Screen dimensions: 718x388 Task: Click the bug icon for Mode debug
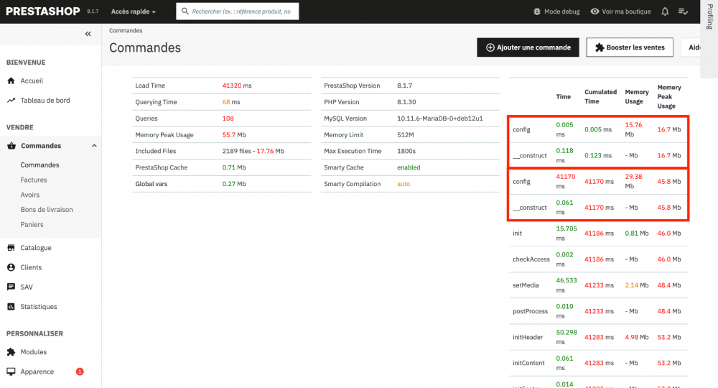coord(537,11)
